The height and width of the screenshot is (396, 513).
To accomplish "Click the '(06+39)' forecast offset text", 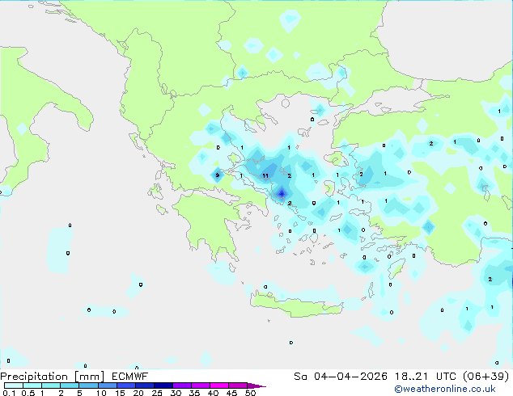I will 486,377.
